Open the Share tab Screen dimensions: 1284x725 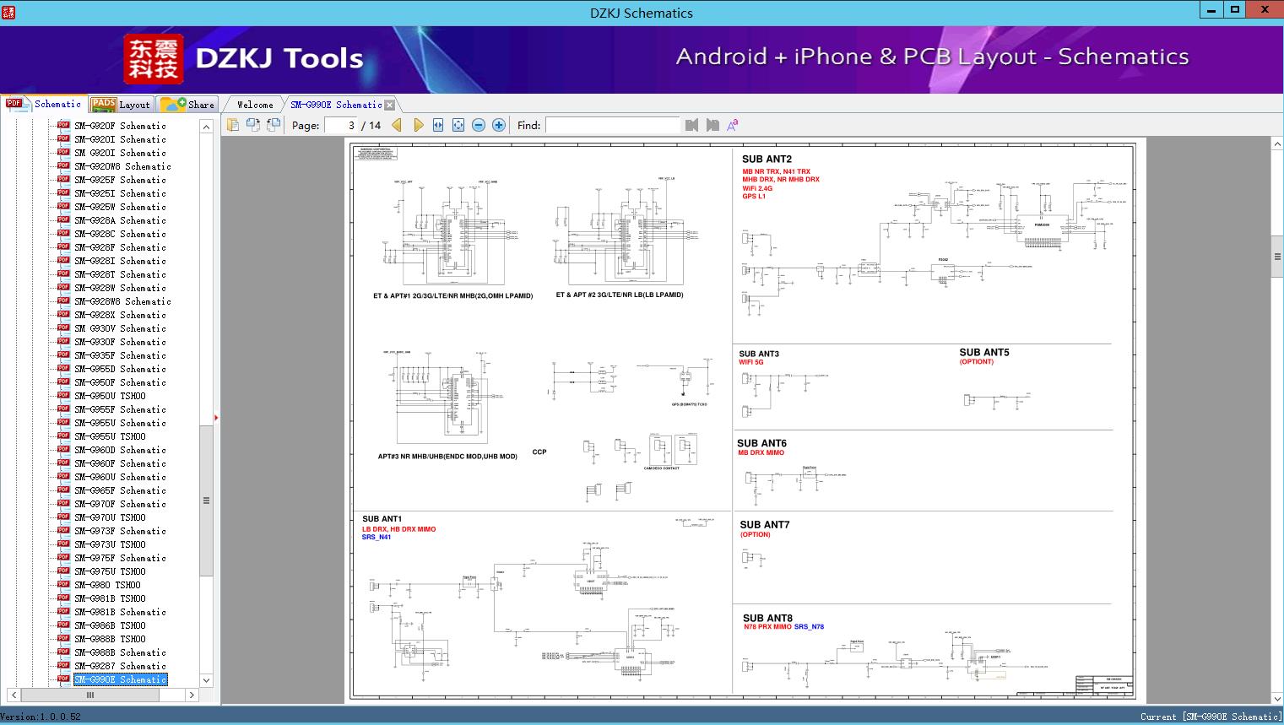coord(187,105)
